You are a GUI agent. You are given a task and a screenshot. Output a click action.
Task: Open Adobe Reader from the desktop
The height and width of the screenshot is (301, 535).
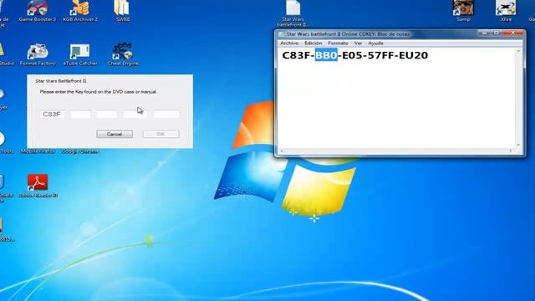click(38, 186)
